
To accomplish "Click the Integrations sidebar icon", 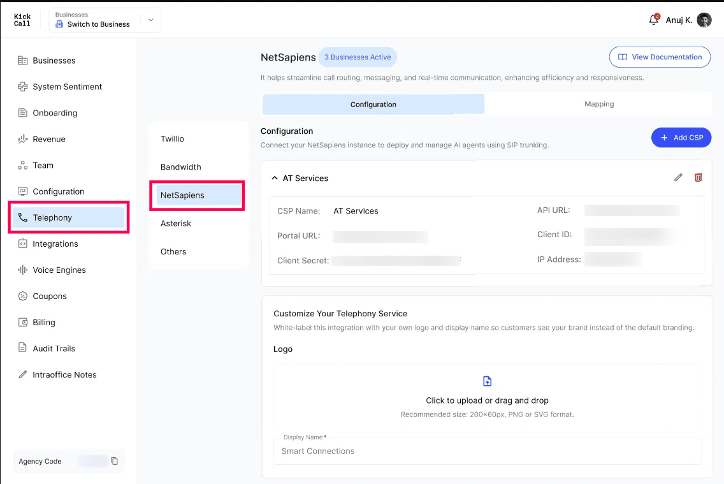I will click(22, 244).
